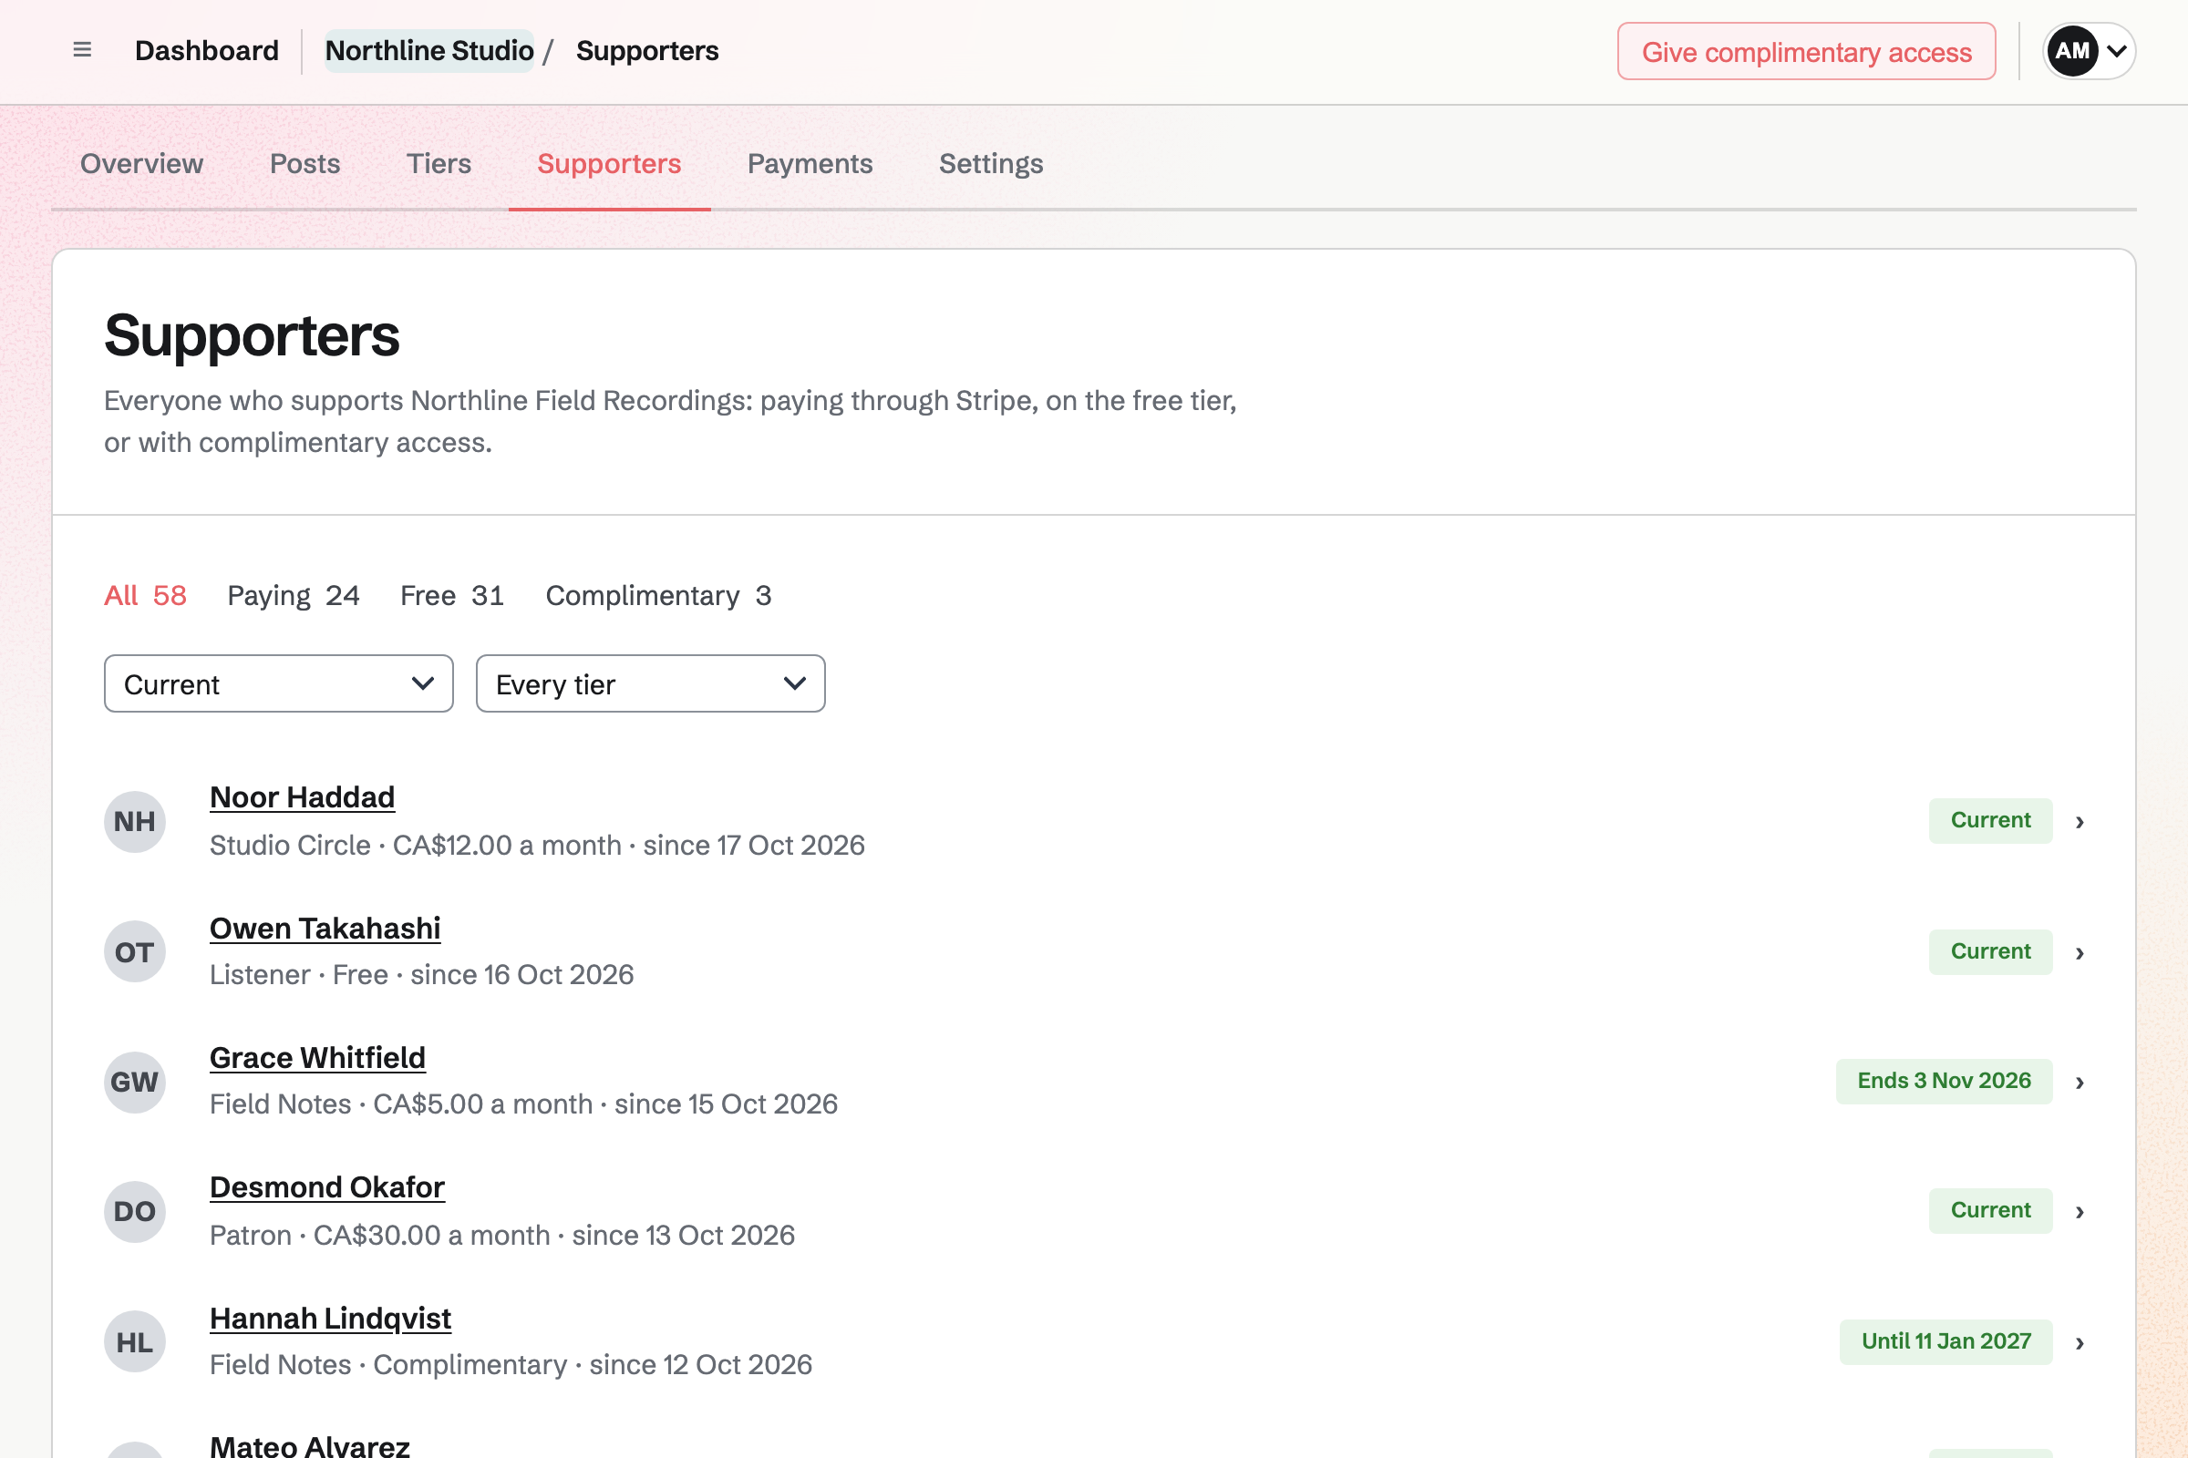Open Grace Whitfield's details chevron
The image size is (2188, 1458).
coord(2080,1083)
